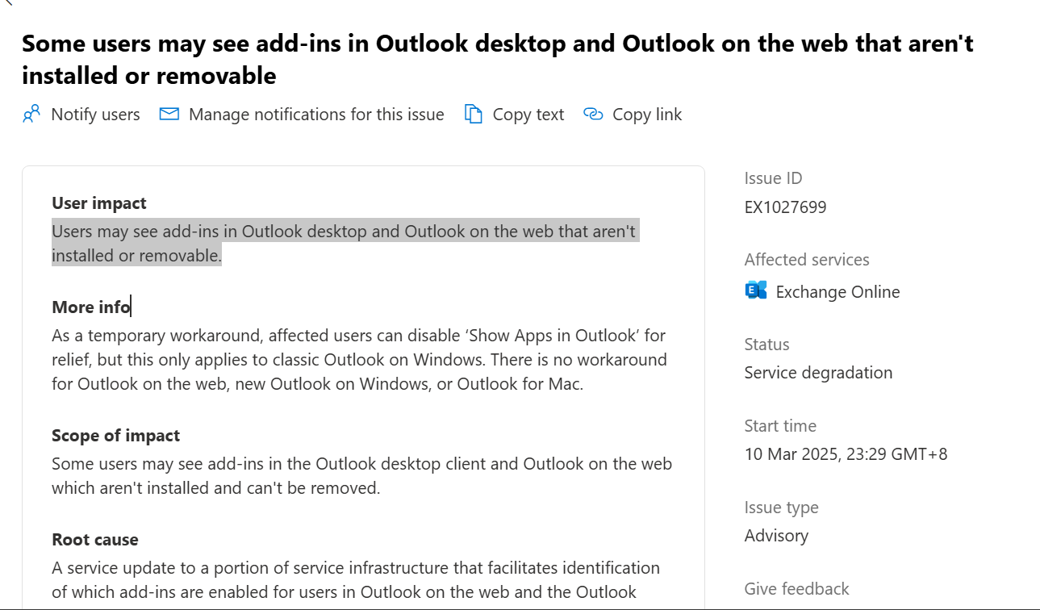Select the Copy link label
This screenshot has width=1040, height=610.
[x=647, y=115]
